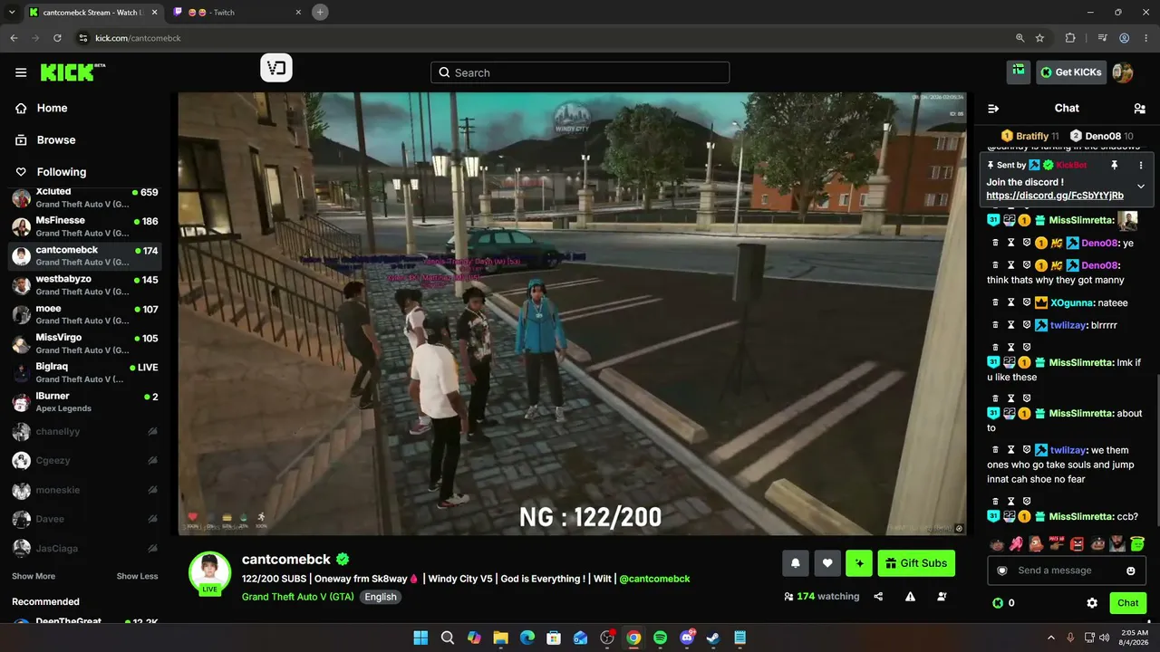Click the streamer's profile picture with LIVE badge
The height and width of the screenshot is (652, 1160).
pyautogui.click(x=209, y=572)
